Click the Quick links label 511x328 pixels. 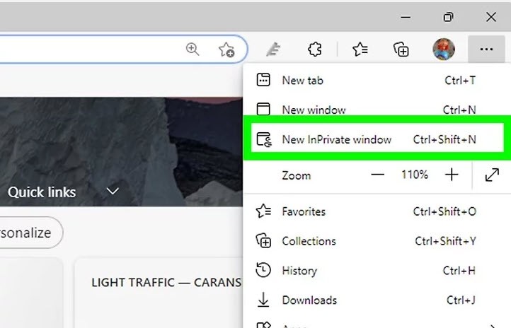tap(42, 192)
